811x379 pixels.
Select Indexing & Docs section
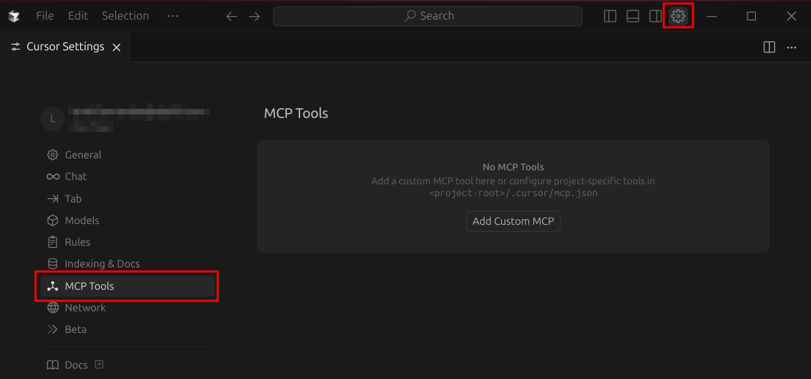point(102,264)
